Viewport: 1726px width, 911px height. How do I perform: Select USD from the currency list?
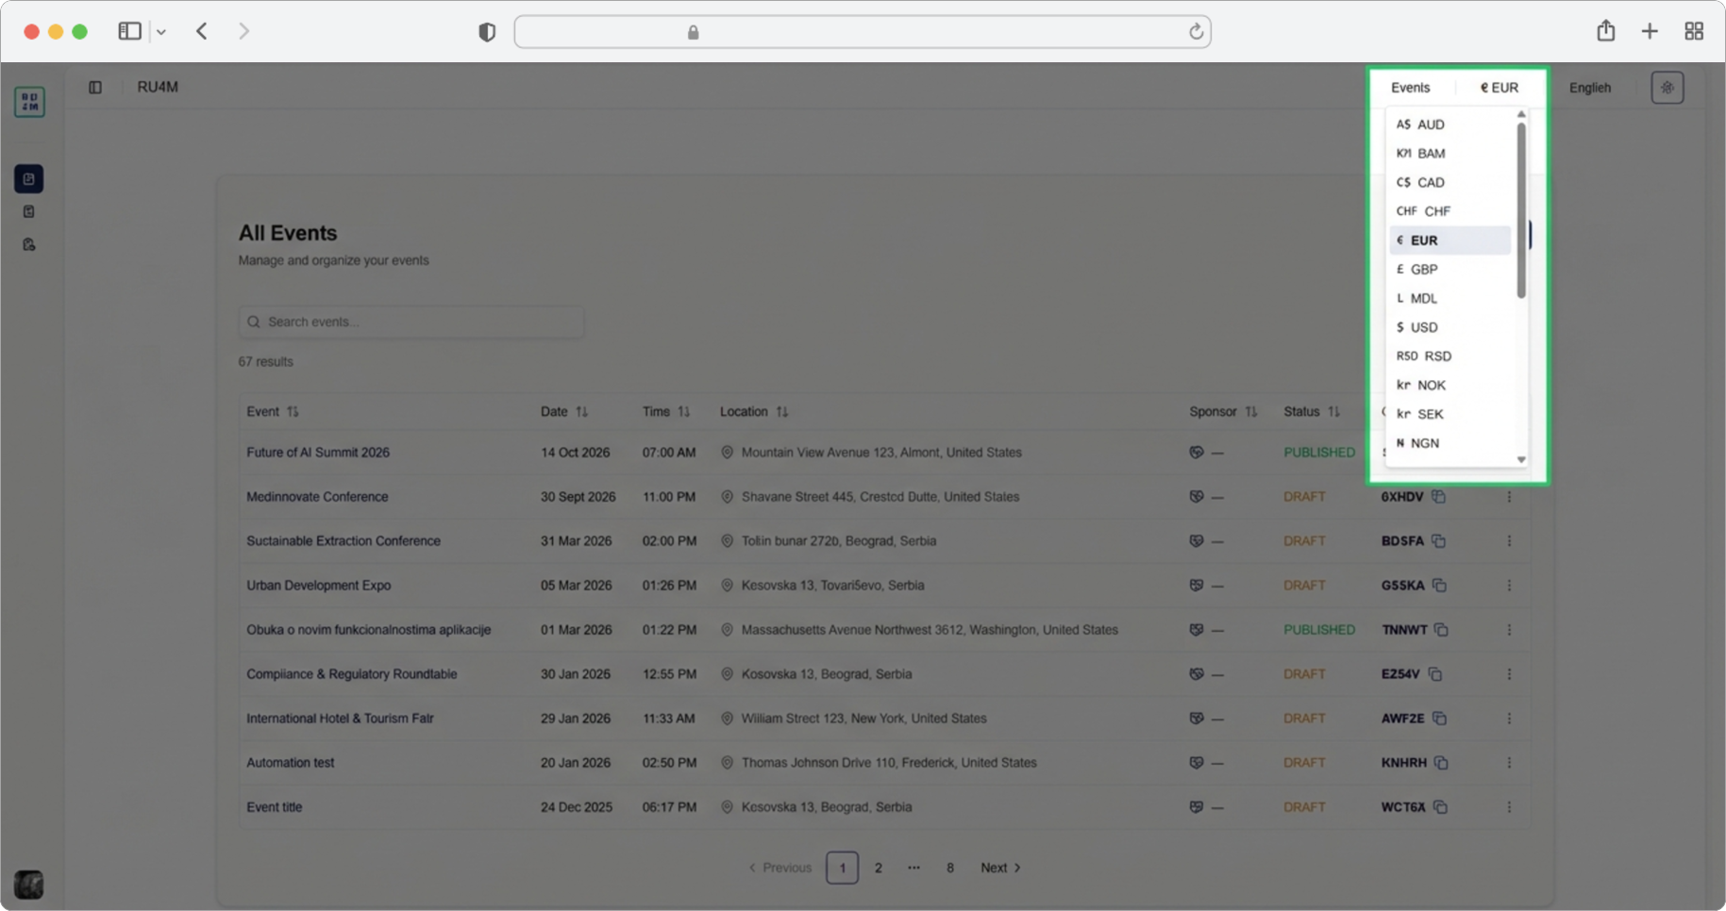click(x=1423, y=327)
